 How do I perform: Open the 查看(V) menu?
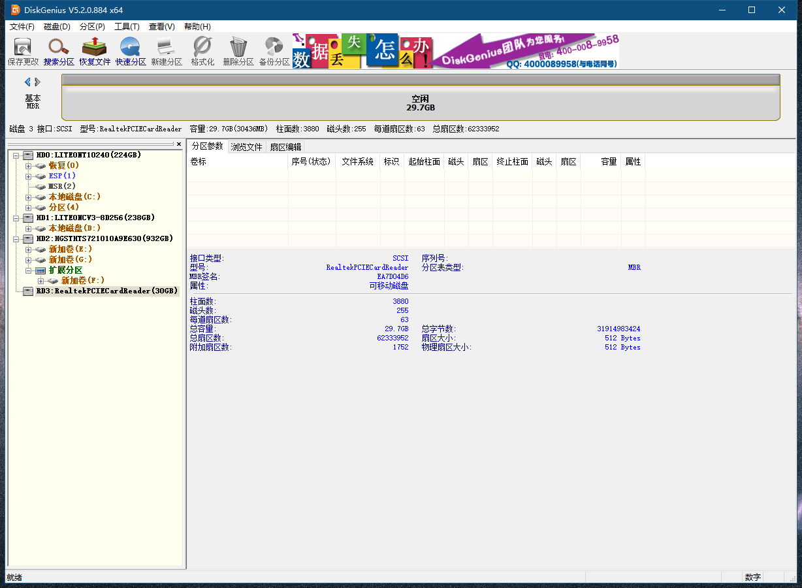pyautogui.click(x=162, y=27)
